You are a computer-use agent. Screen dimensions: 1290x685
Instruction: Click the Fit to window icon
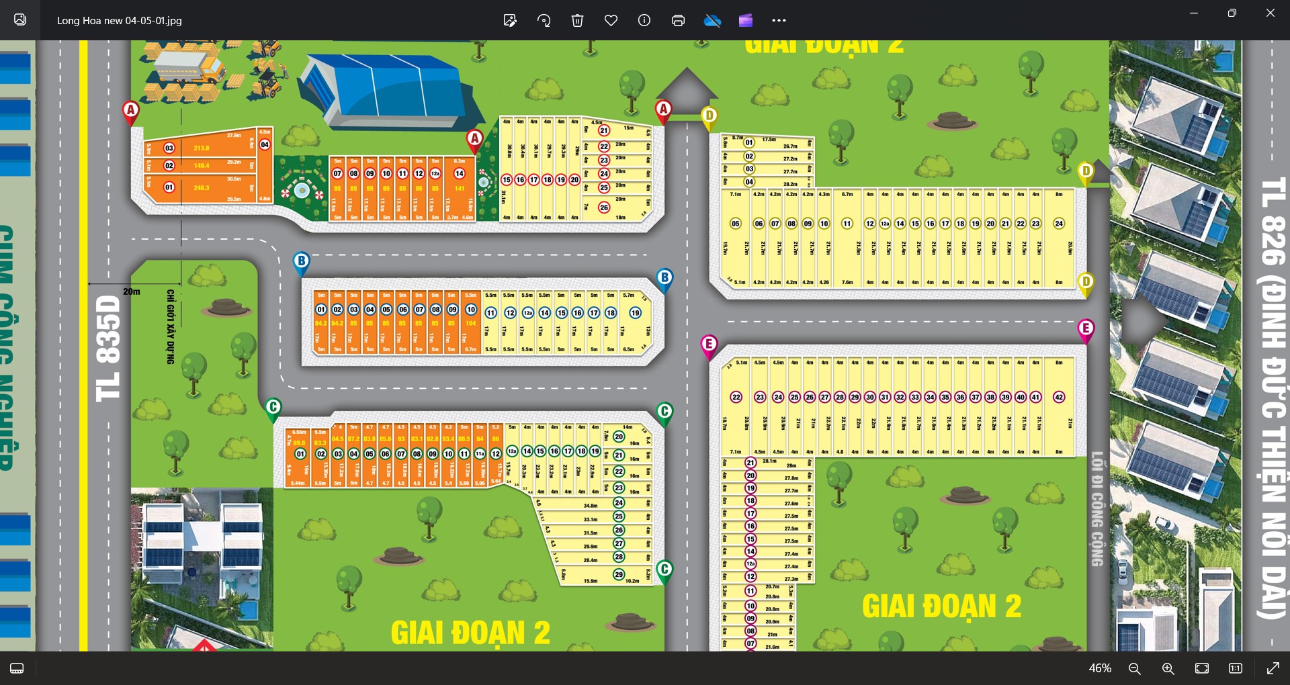[x=1202, y=668]
